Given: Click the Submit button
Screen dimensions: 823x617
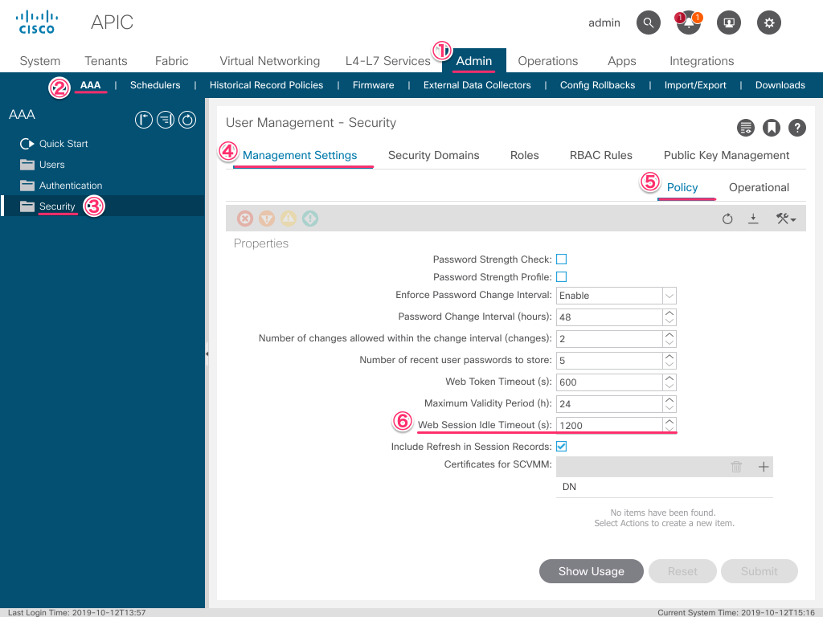Looking at the screenshot, I should [759, 571].
